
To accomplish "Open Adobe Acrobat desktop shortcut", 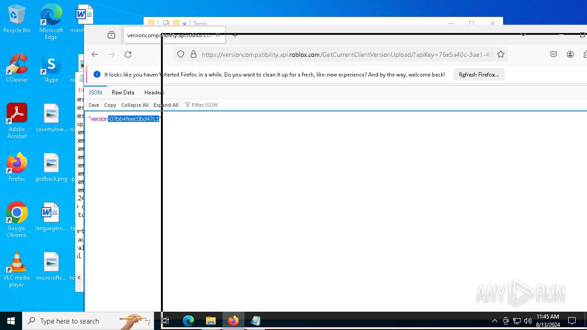I will coord(17,121).
